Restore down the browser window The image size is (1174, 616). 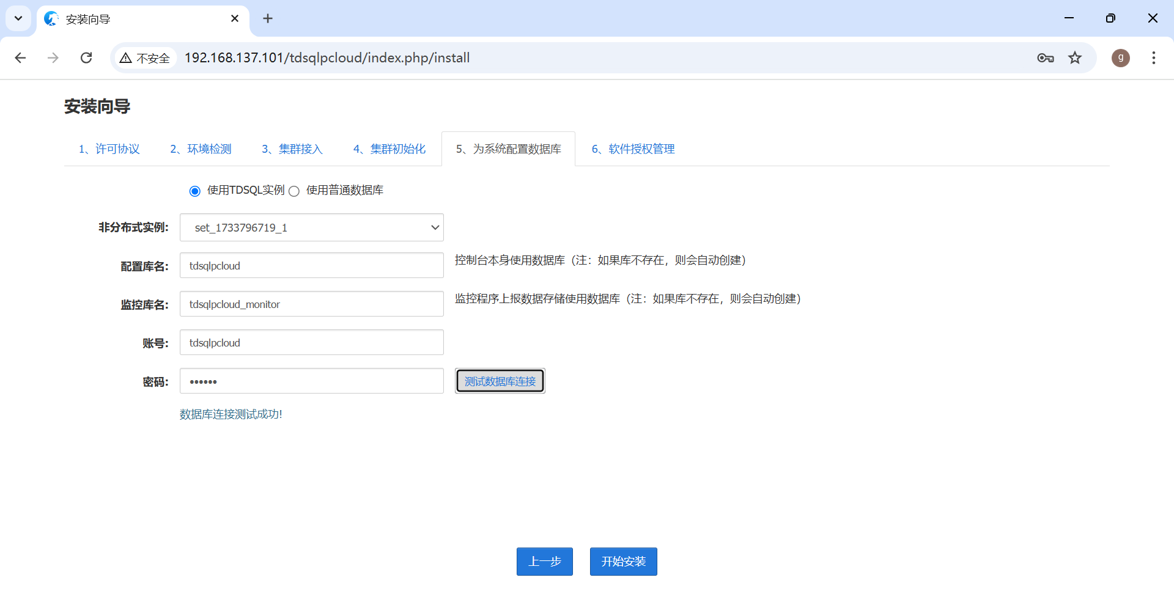(1111, 18)
